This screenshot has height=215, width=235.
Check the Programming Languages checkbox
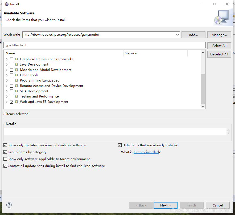(x=11, y=80)
